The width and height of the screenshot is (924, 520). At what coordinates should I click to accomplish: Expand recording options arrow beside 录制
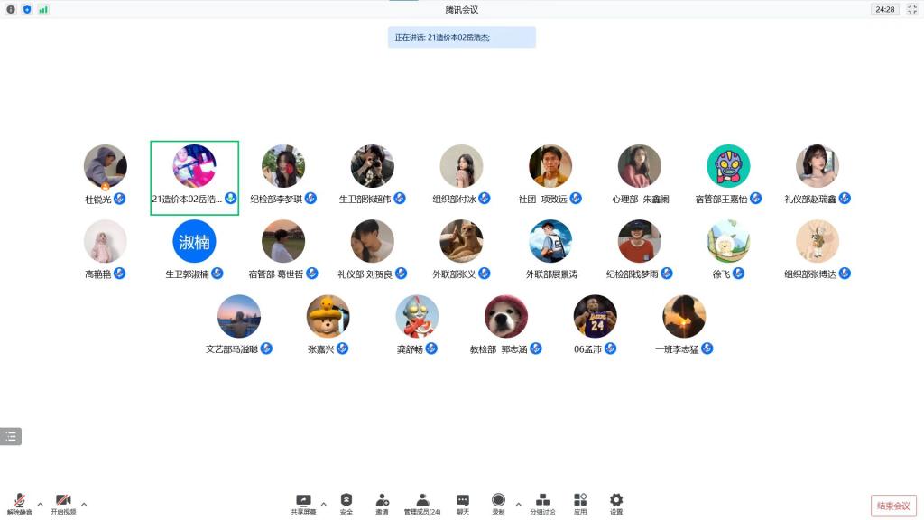pos(518,504)
